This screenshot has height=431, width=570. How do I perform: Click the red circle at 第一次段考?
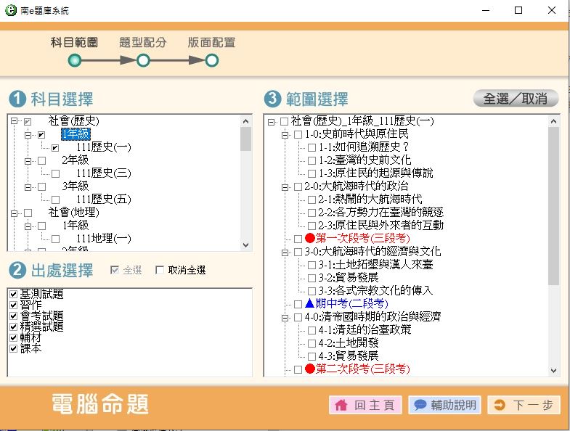point(310,239)
